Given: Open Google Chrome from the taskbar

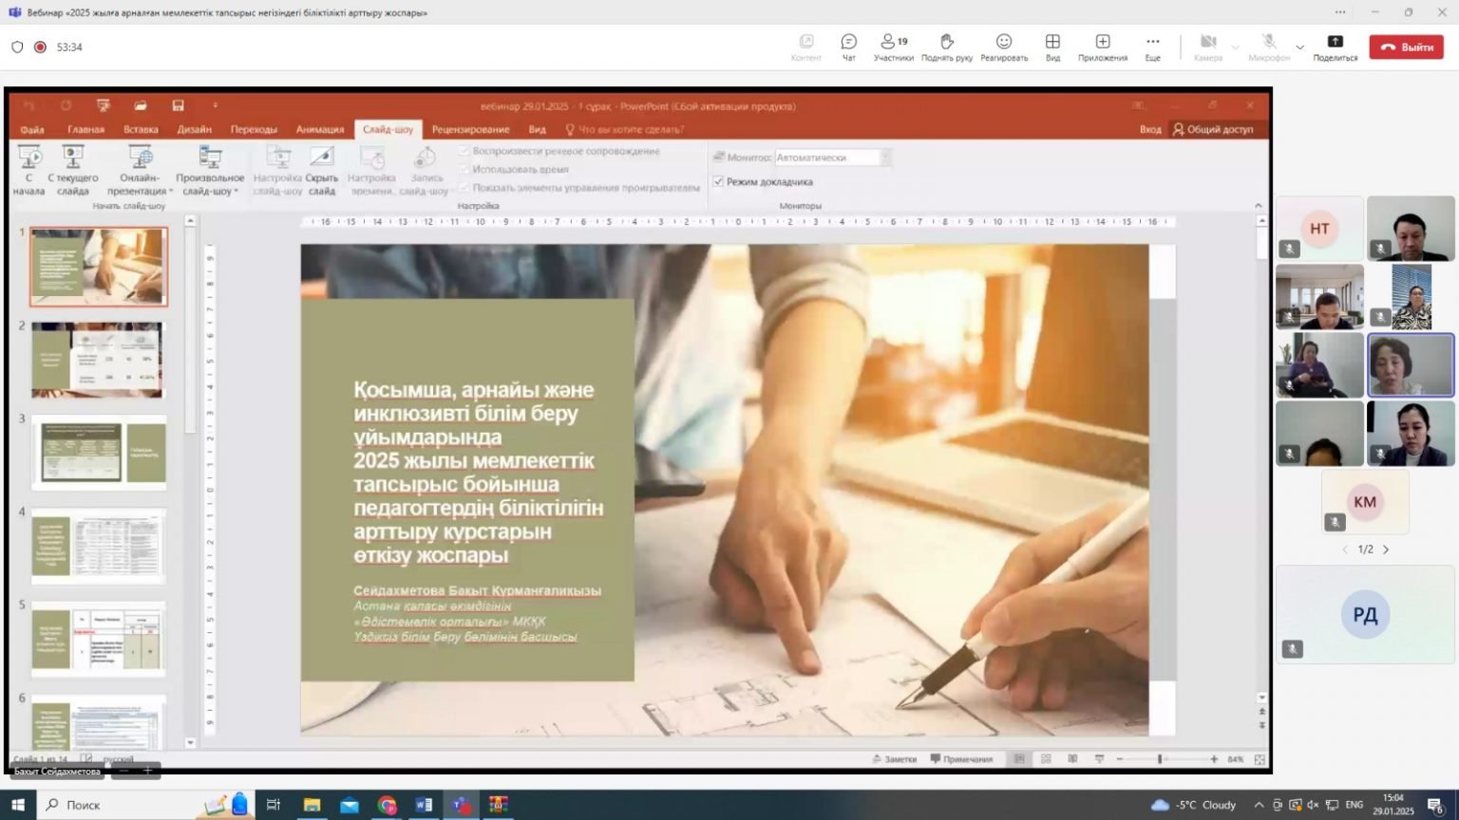Looking at the screenshot, I should coord(387,805).
